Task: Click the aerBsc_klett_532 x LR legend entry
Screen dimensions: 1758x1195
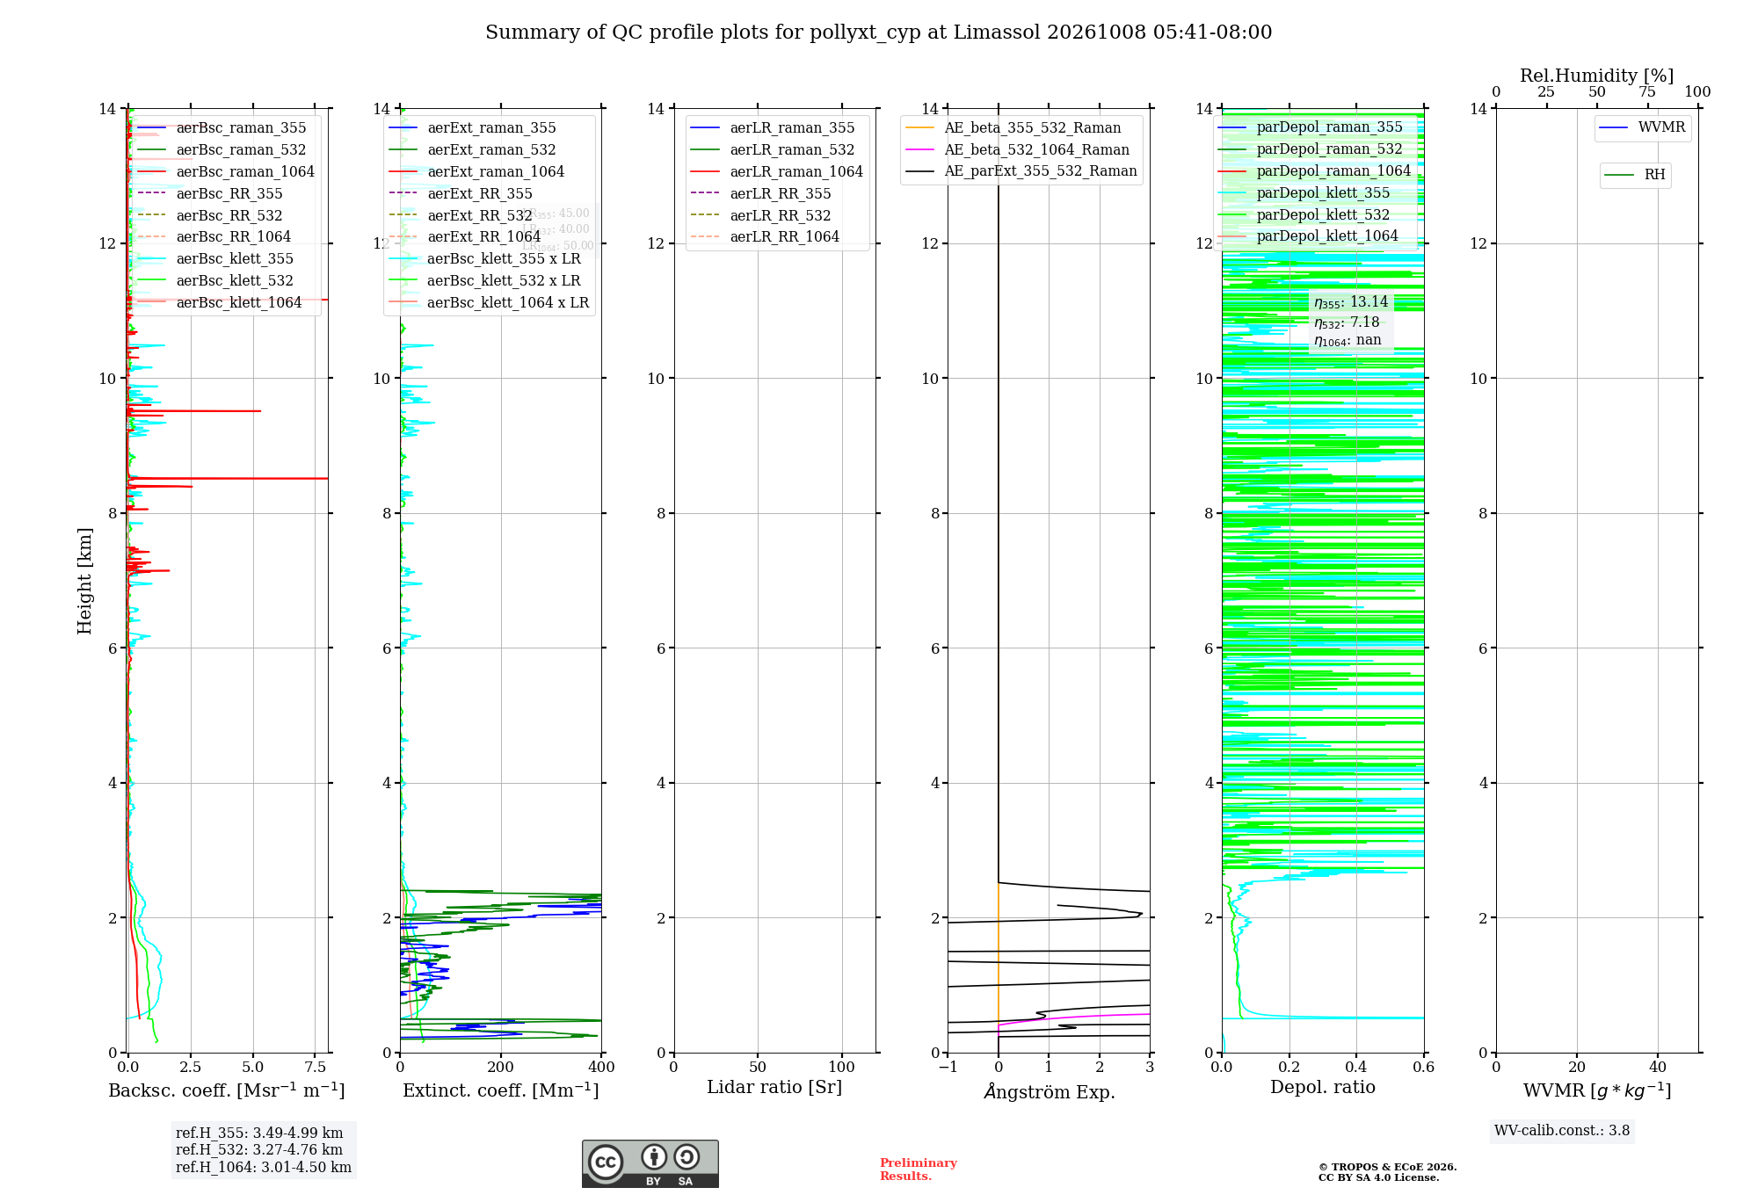Action: coord(489,280)
